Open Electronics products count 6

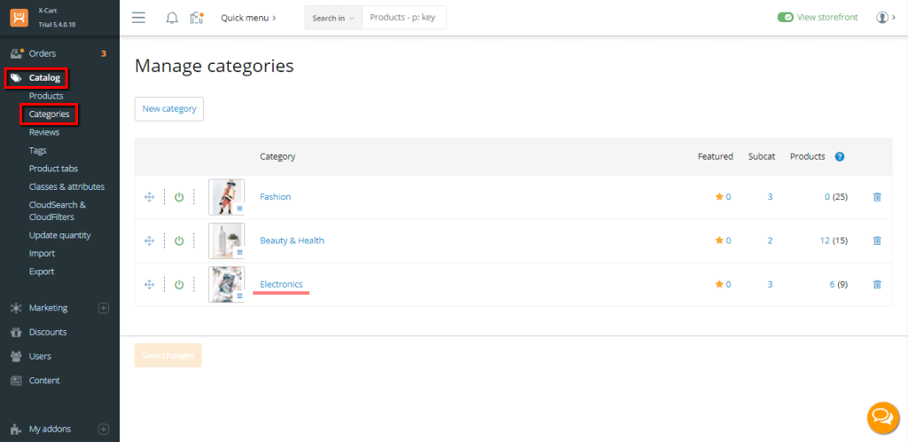pos(832,284)
